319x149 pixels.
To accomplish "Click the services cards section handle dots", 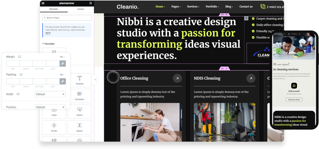I will tap(222, 69).
